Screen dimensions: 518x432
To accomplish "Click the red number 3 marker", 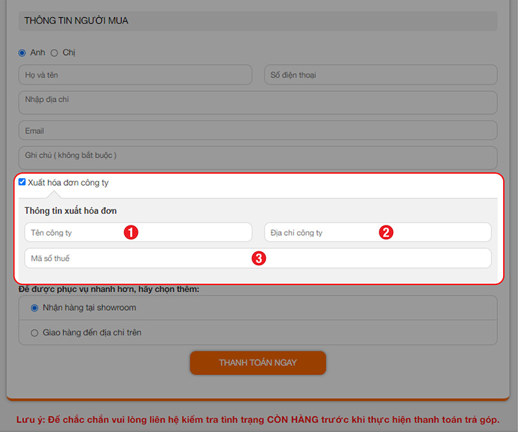I will (258, 258).
